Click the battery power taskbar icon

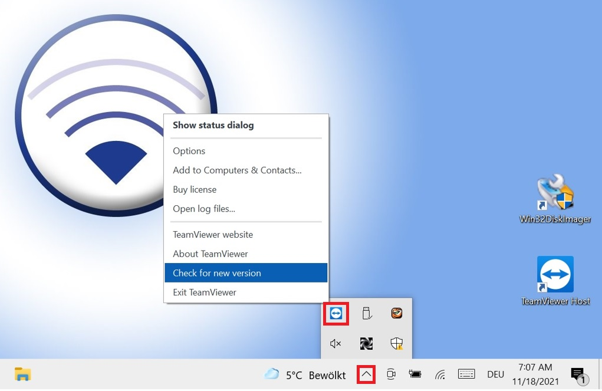[x=415, y=374]
